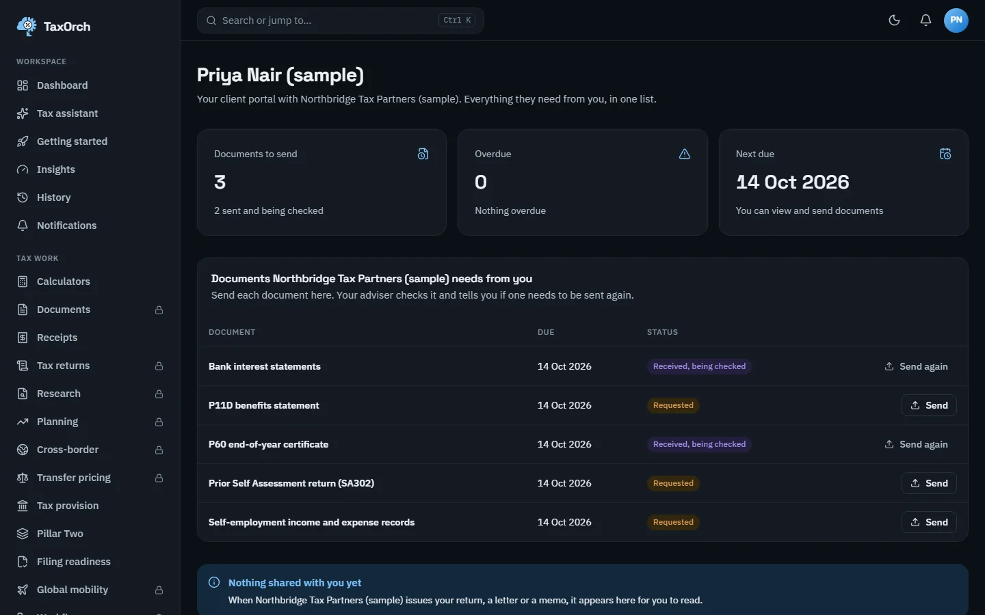Click the Notifications bell icon in sidebar

(23, 225)
